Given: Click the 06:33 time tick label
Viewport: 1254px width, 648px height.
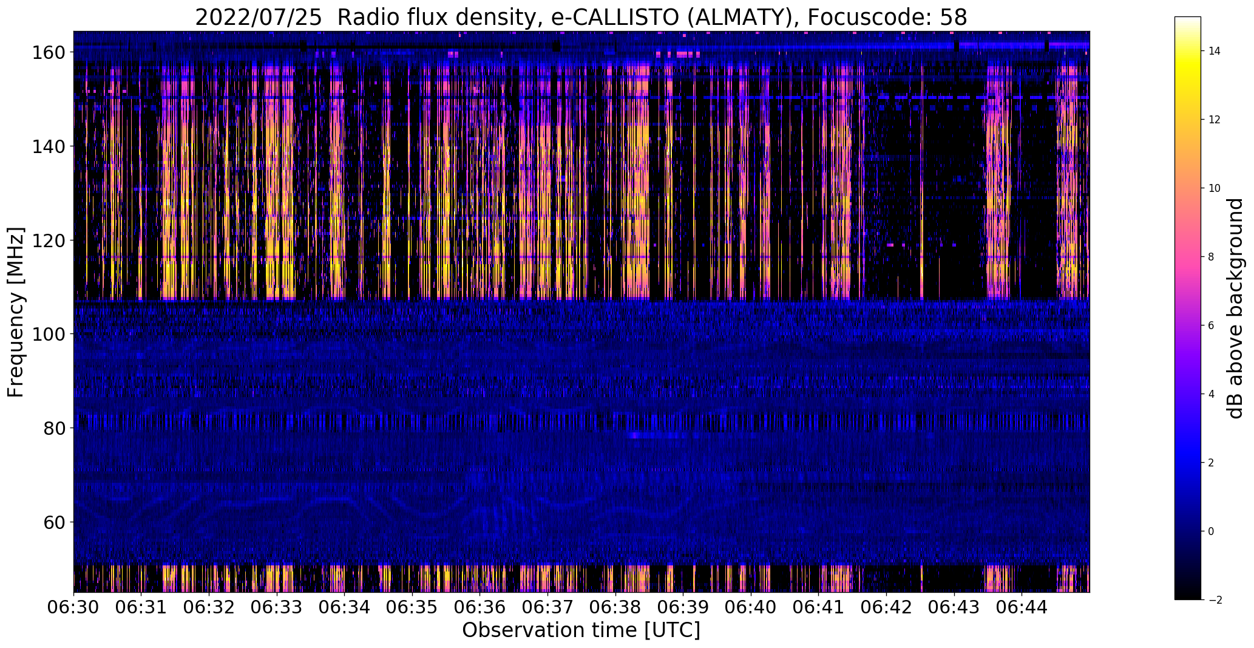Looking at the screenshot, I should point(277,607).
